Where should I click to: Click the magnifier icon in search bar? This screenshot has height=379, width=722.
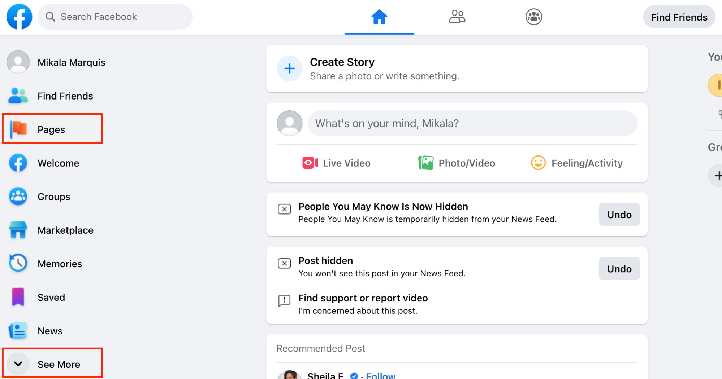pos(50,17)
